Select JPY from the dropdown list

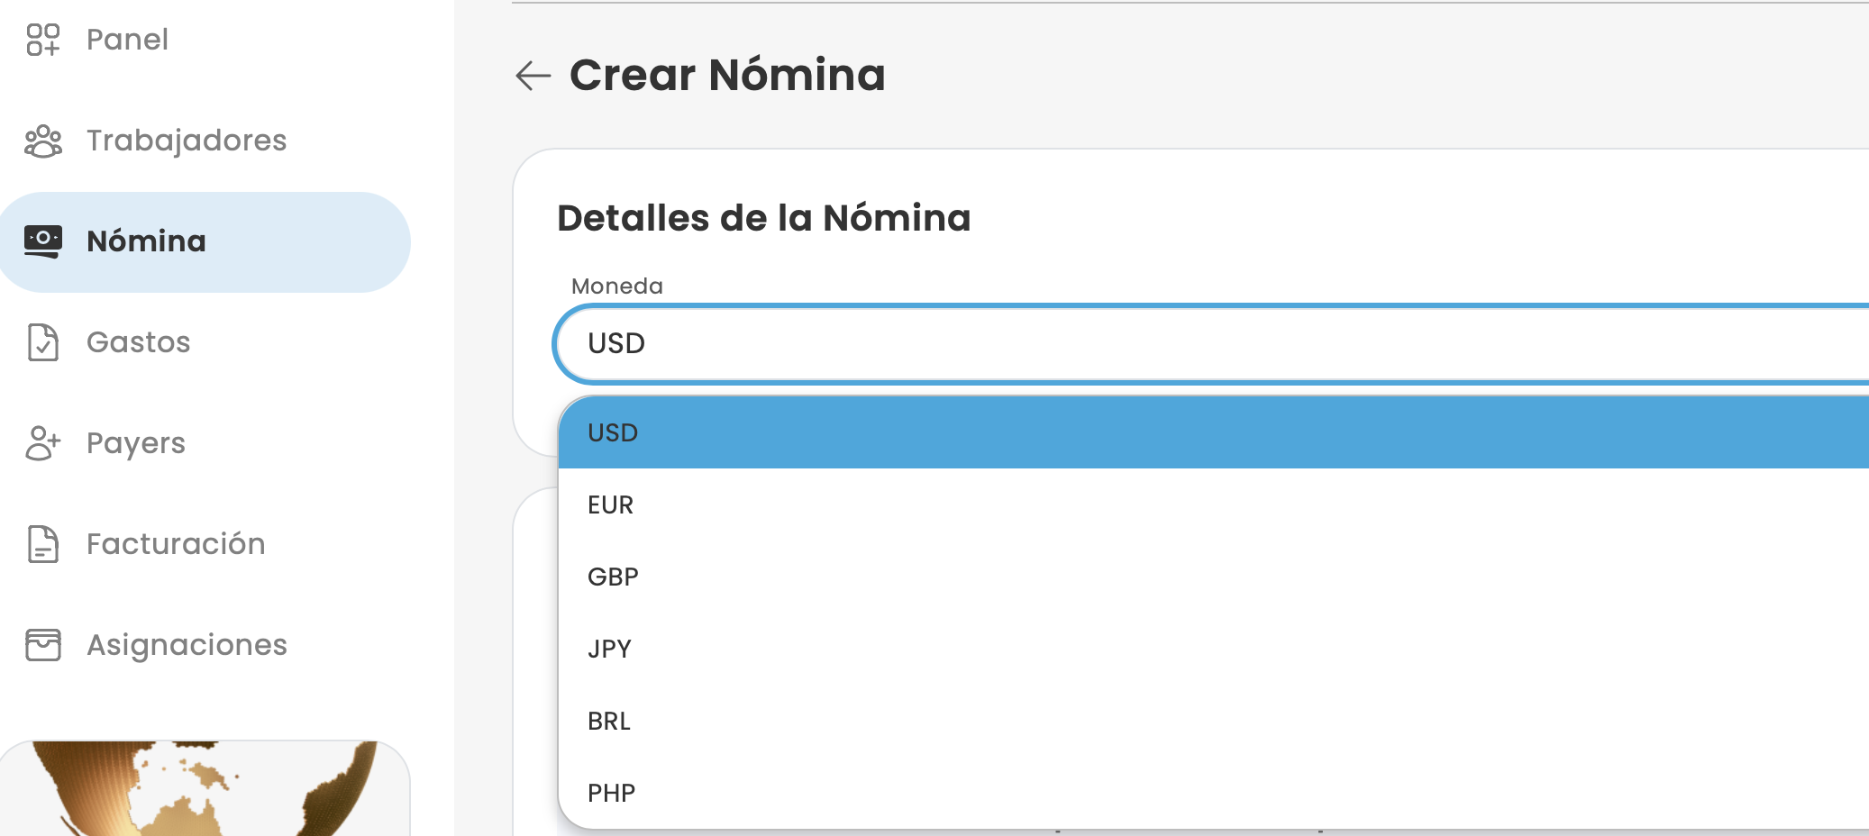[609, 649]
